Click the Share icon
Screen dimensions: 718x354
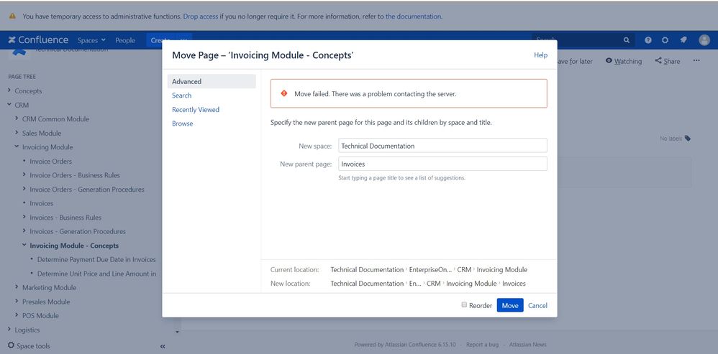(x=658, y=61)
